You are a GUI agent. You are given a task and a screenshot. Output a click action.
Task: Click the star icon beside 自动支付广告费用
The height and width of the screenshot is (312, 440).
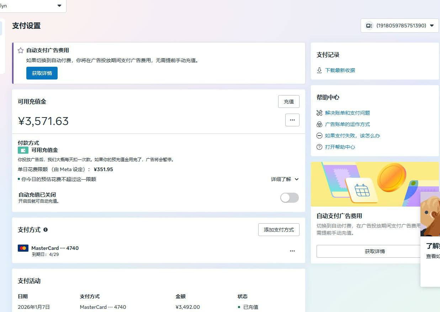tap(21, 50)
